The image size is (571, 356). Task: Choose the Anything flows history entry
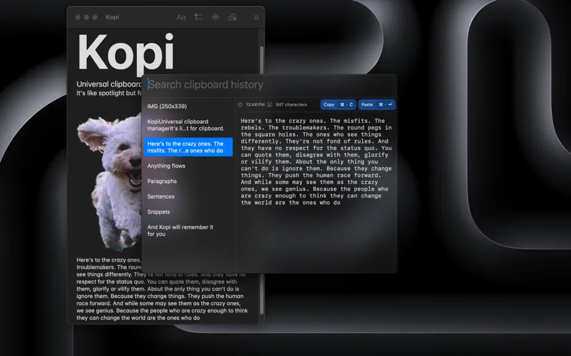[188, 166]
